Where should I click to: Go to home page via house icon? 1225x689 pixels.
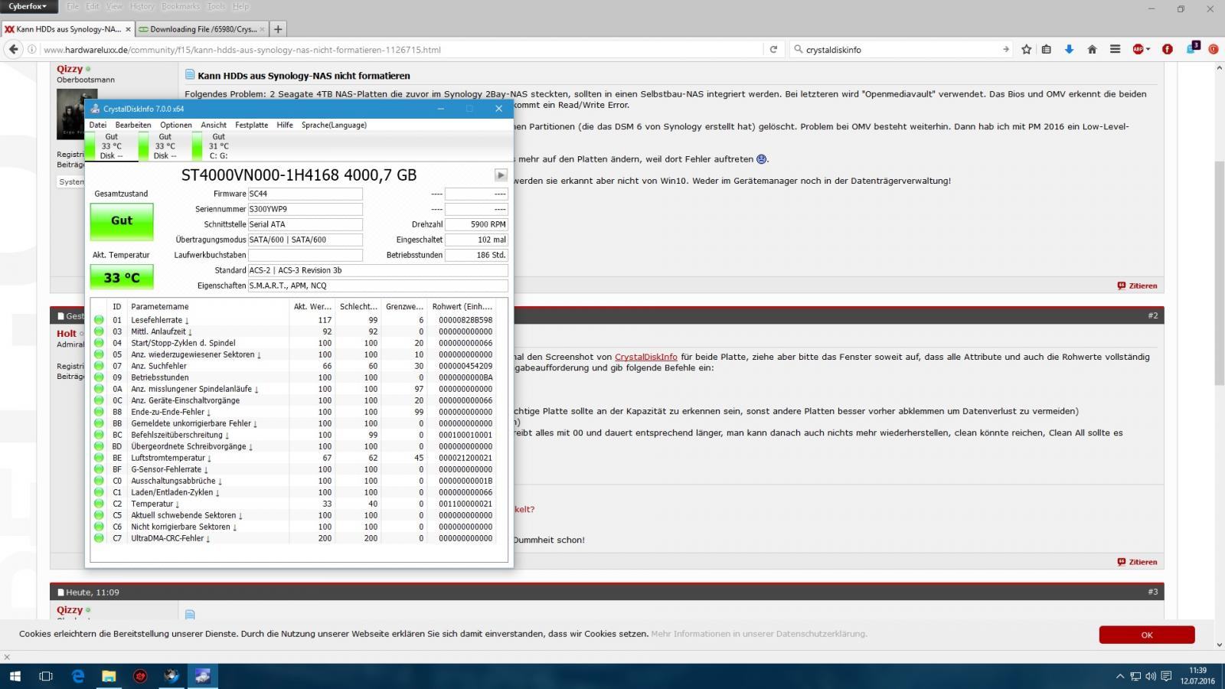click(x=1093, y=49)
